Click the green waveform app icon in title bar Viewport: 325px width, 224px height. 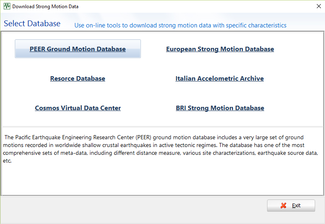pyautogui.click(x=7, y=7)
